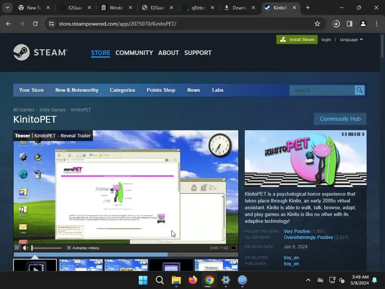Viewport: 385px width, 289px height.
Task: Switch to the qBittorrent browser tab
Action: (x=199, y=8)
